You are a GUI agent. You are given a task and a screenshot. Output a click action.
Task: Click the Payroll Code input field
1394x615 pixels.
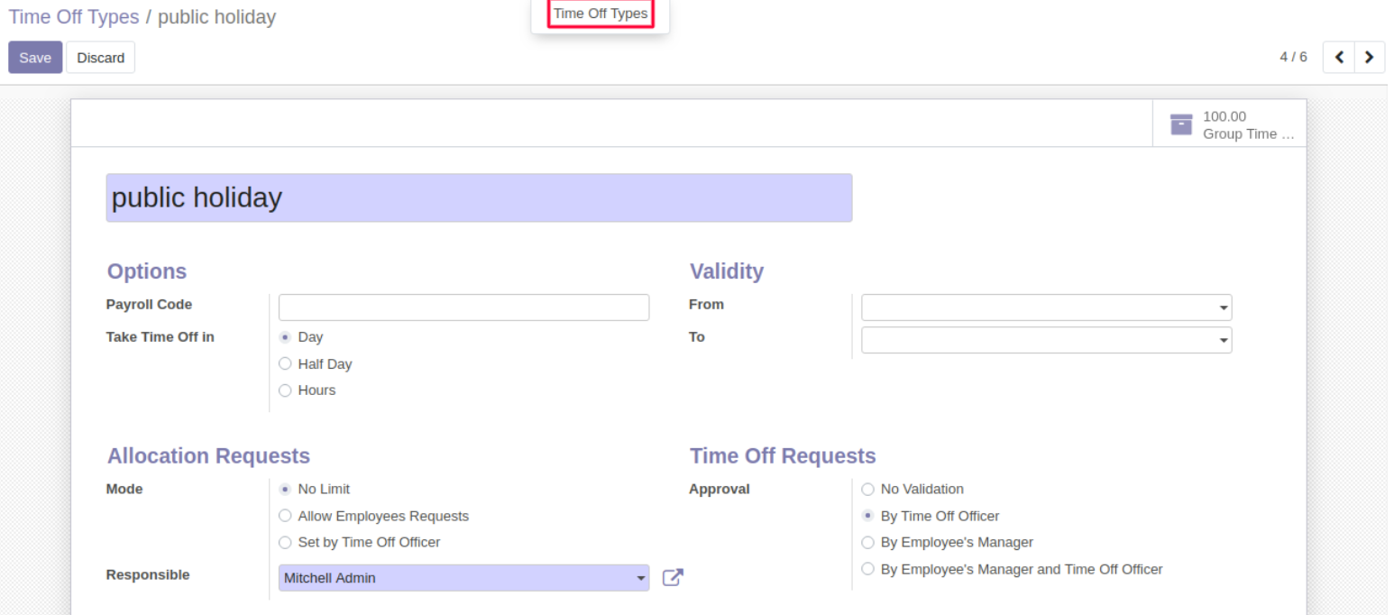463,307
